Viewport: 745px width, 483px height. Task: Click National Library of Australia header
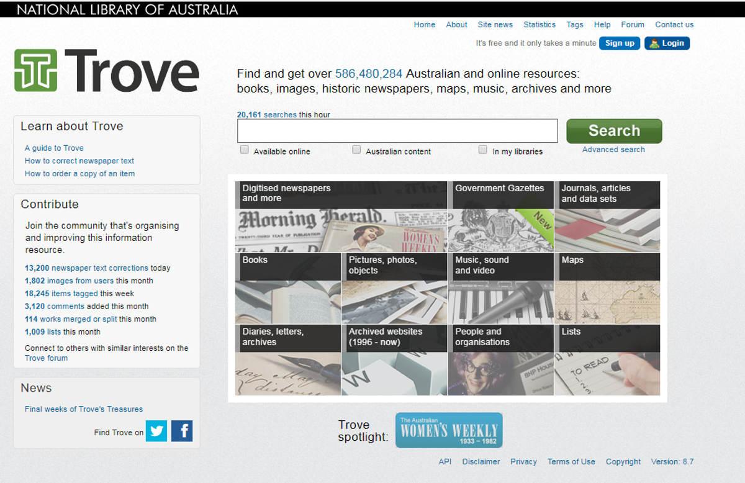pos(127,9)
